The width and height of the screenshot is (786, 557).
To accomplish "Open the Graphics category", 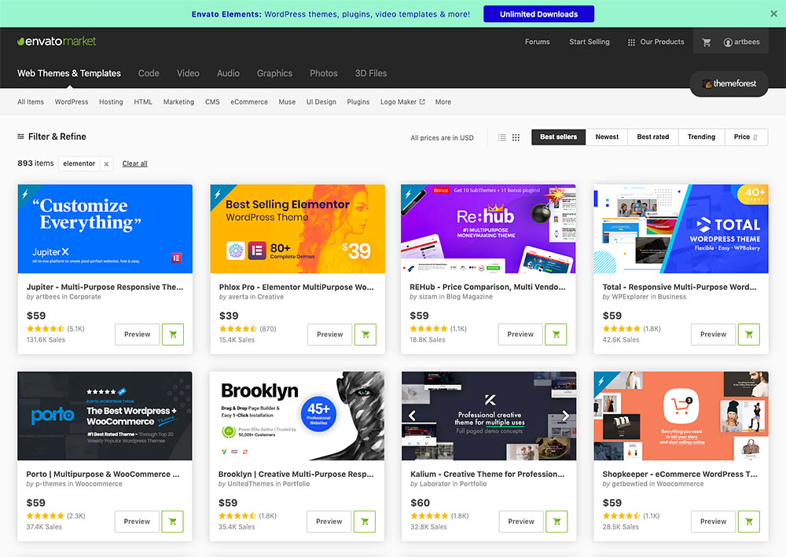I will pos(274,73).
